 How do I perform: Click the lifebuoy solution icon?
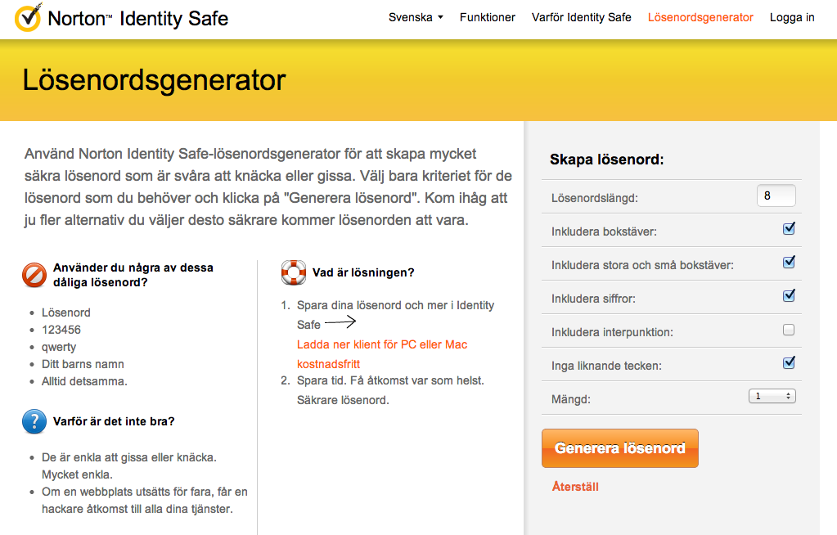pos(293,272)
